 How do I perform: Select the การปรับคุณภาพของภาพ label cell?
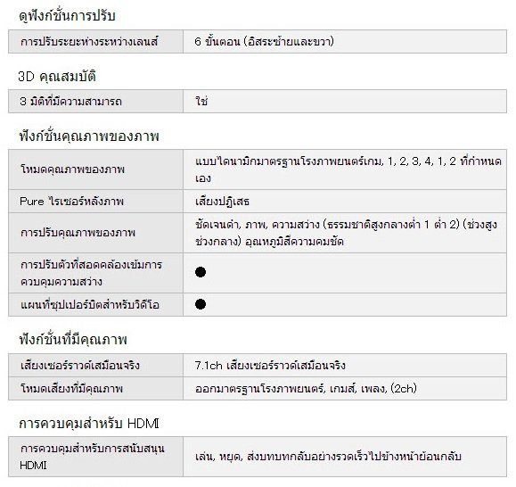pos(95,233)
